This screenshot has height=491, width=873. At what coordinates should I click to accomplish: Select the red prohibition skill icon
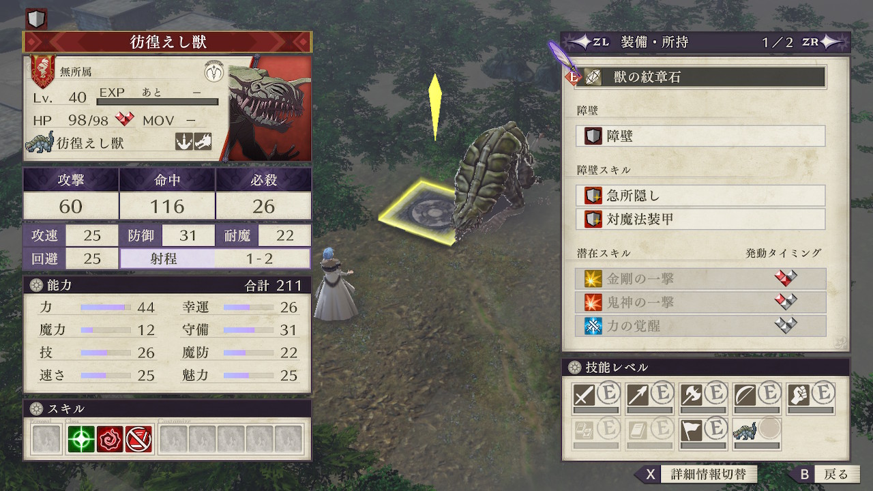tap(138, 439)
